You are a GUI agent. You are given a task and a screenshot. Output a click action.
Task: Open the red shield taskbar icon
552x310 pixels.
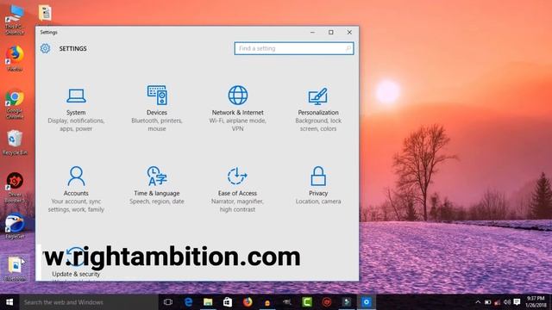click(327, 302)
